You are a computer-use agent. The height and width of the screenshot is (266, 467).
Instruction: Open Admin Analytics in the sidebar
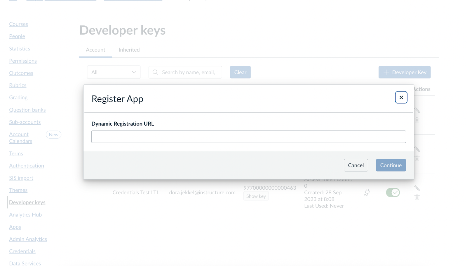[x=28, y=239]
